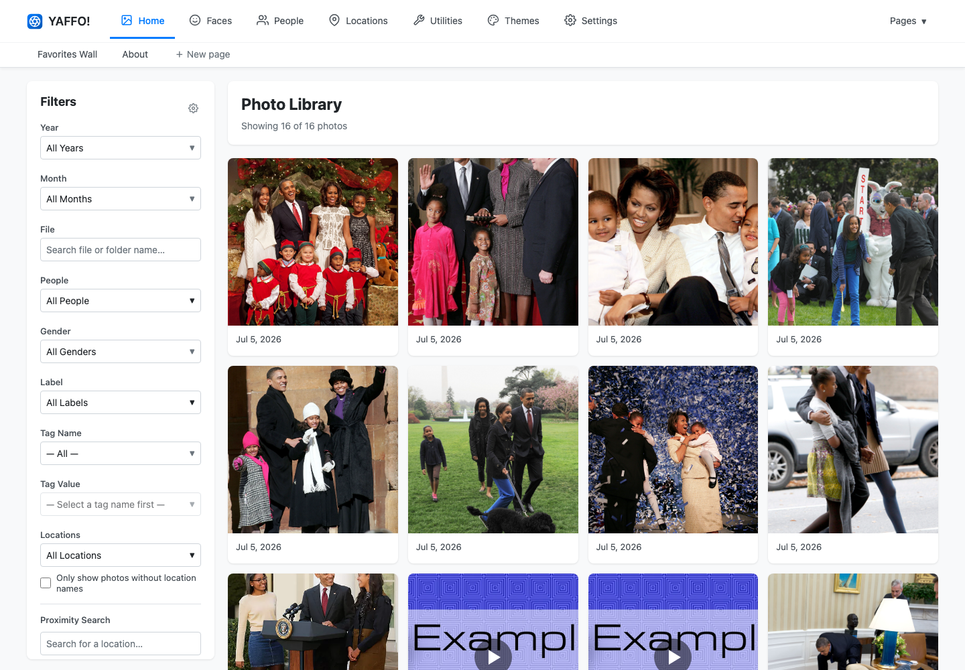This screenshot has width=965, height=670.
Task: Go to the Faces tab
Action: click(x=210, y=21)
